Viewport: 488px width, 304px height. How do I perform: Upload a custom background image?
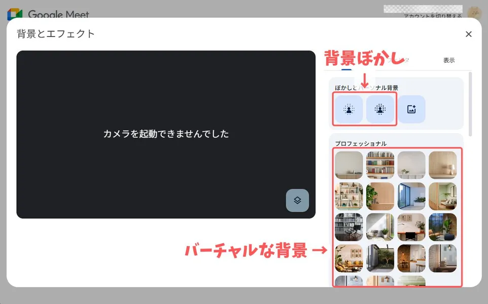pyautogui.click(x=411, y=109)
